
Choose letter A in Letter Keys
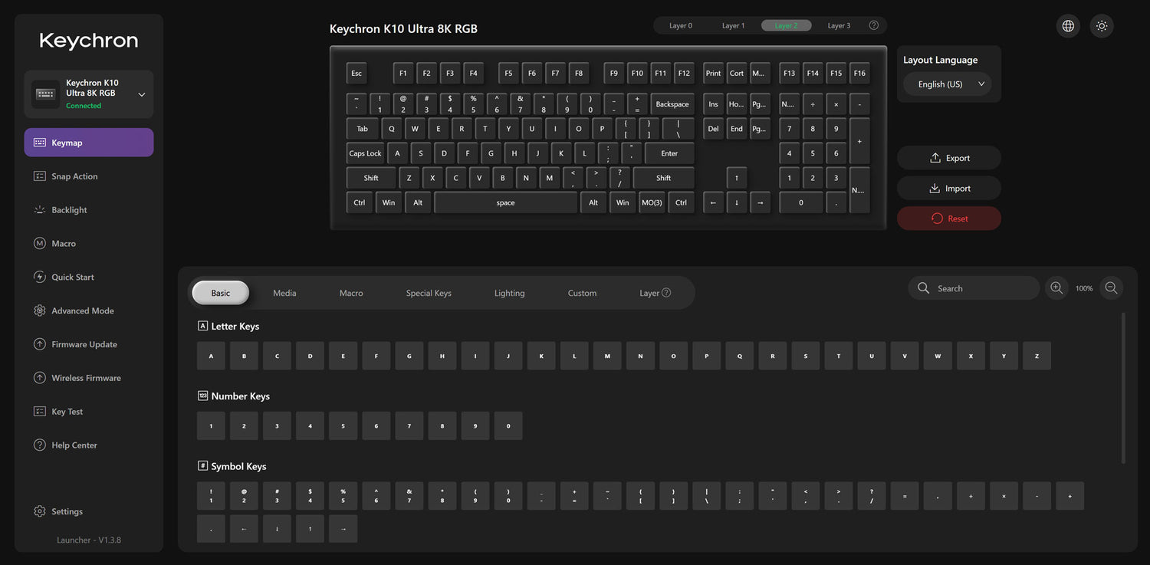point(211,356)
